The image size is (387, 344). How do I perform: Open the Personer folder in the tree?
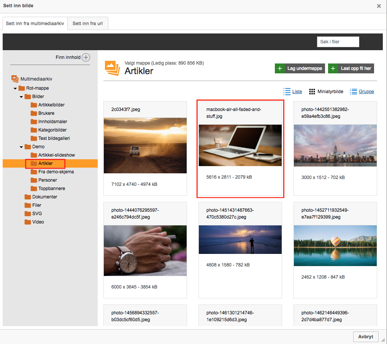[x=48, y=180]
